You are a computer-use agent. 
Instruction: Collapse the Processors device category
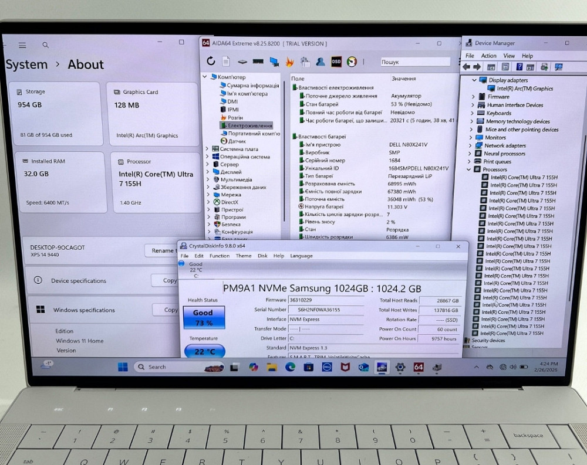469,169
